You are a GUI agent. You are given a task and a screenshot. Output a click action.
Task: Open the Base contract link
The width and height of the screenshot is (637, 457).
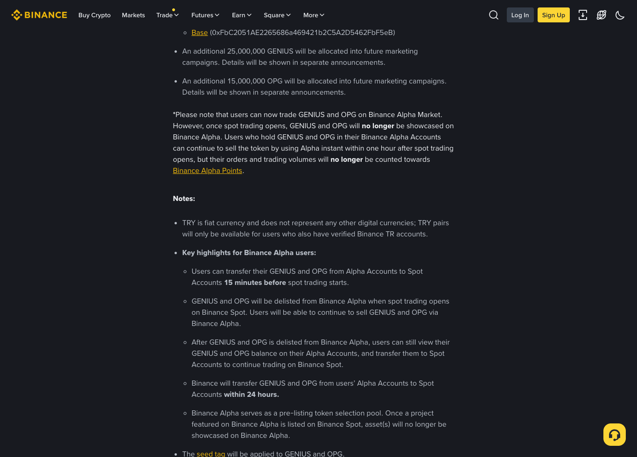point(200,33)
